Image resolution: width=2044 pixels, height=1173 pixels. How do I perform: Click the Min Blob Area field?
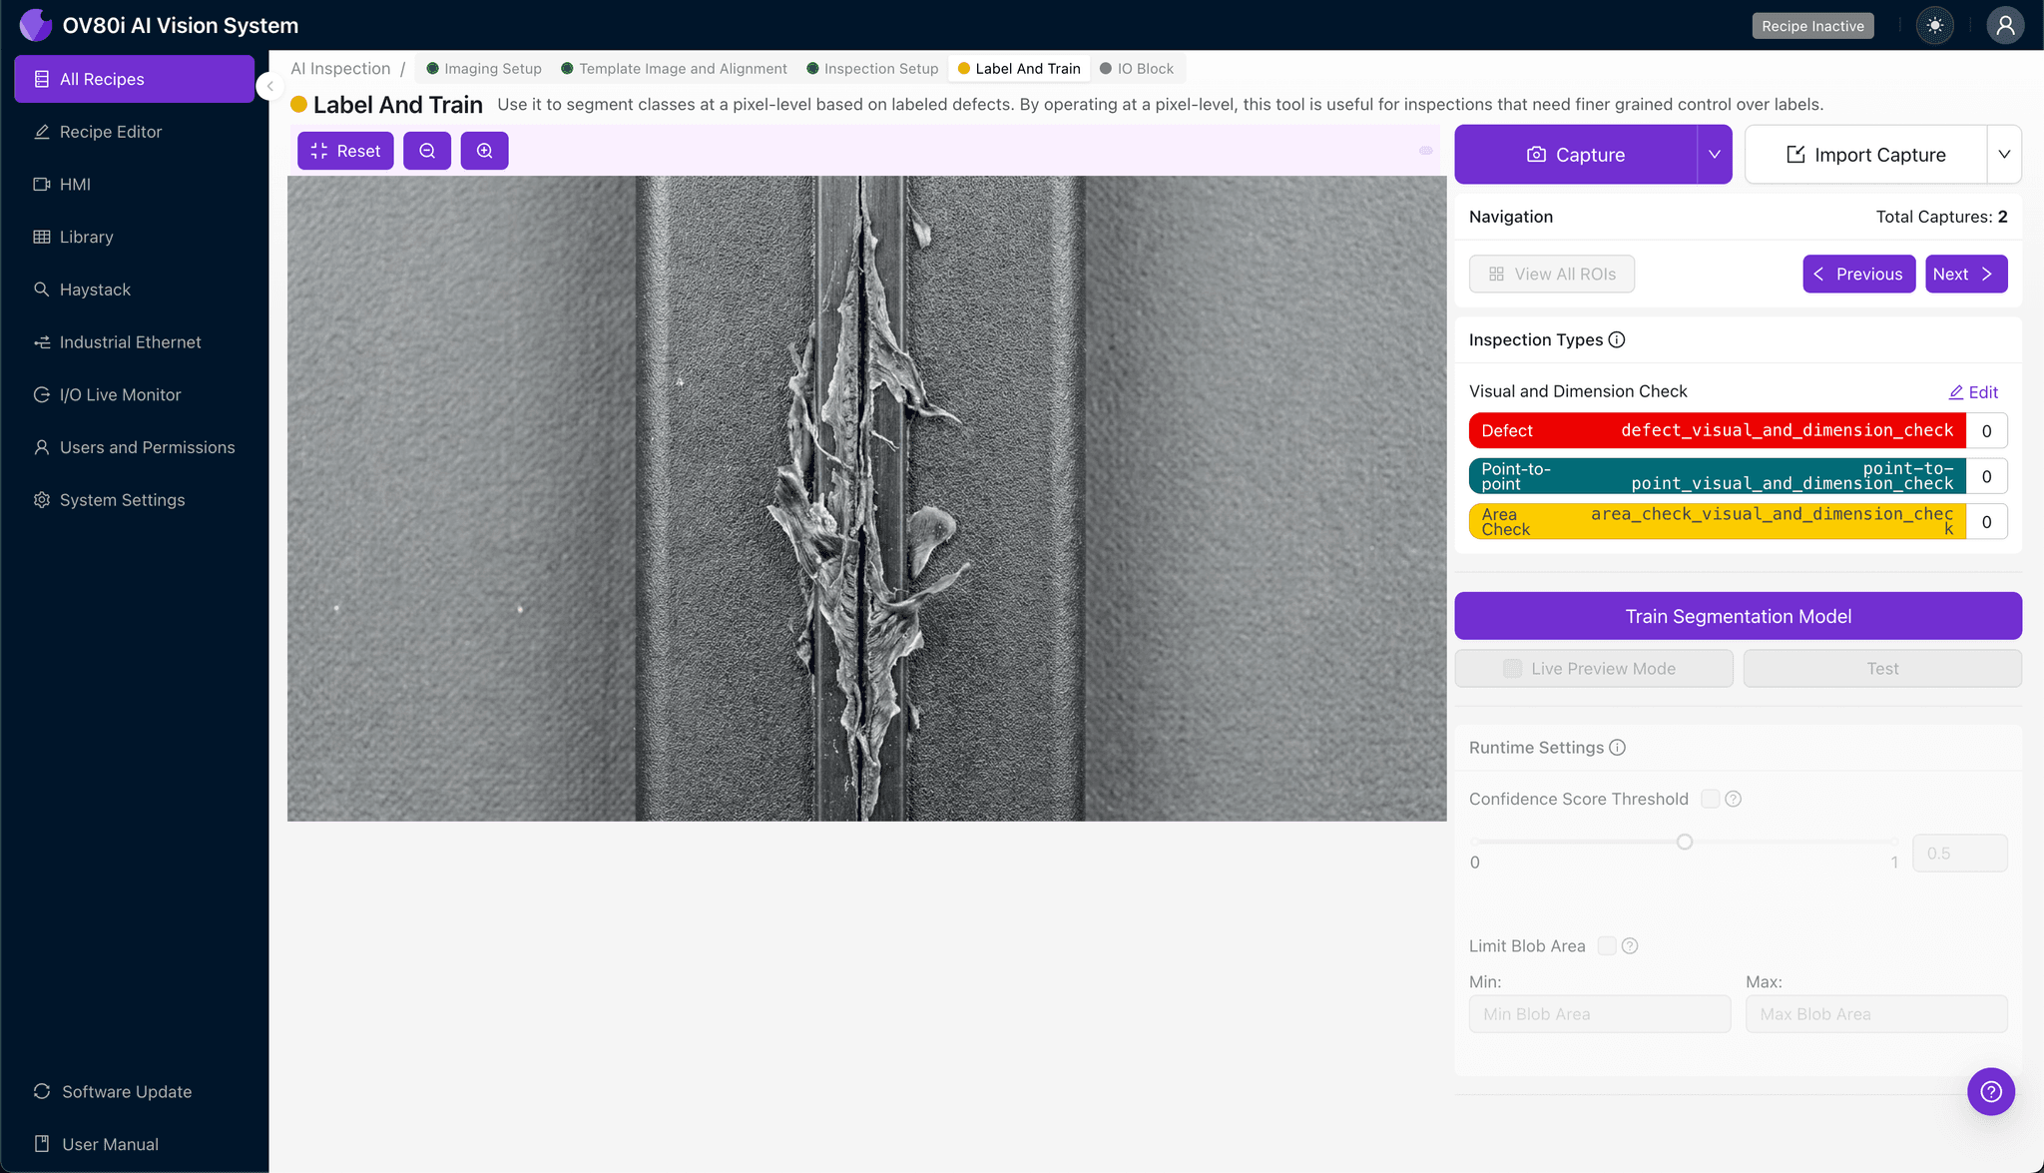(1600, 1014)
